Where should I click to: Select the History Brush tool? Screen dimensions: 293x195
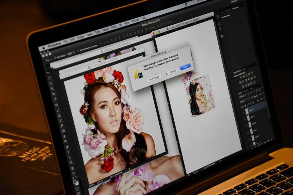coord(61,121)
